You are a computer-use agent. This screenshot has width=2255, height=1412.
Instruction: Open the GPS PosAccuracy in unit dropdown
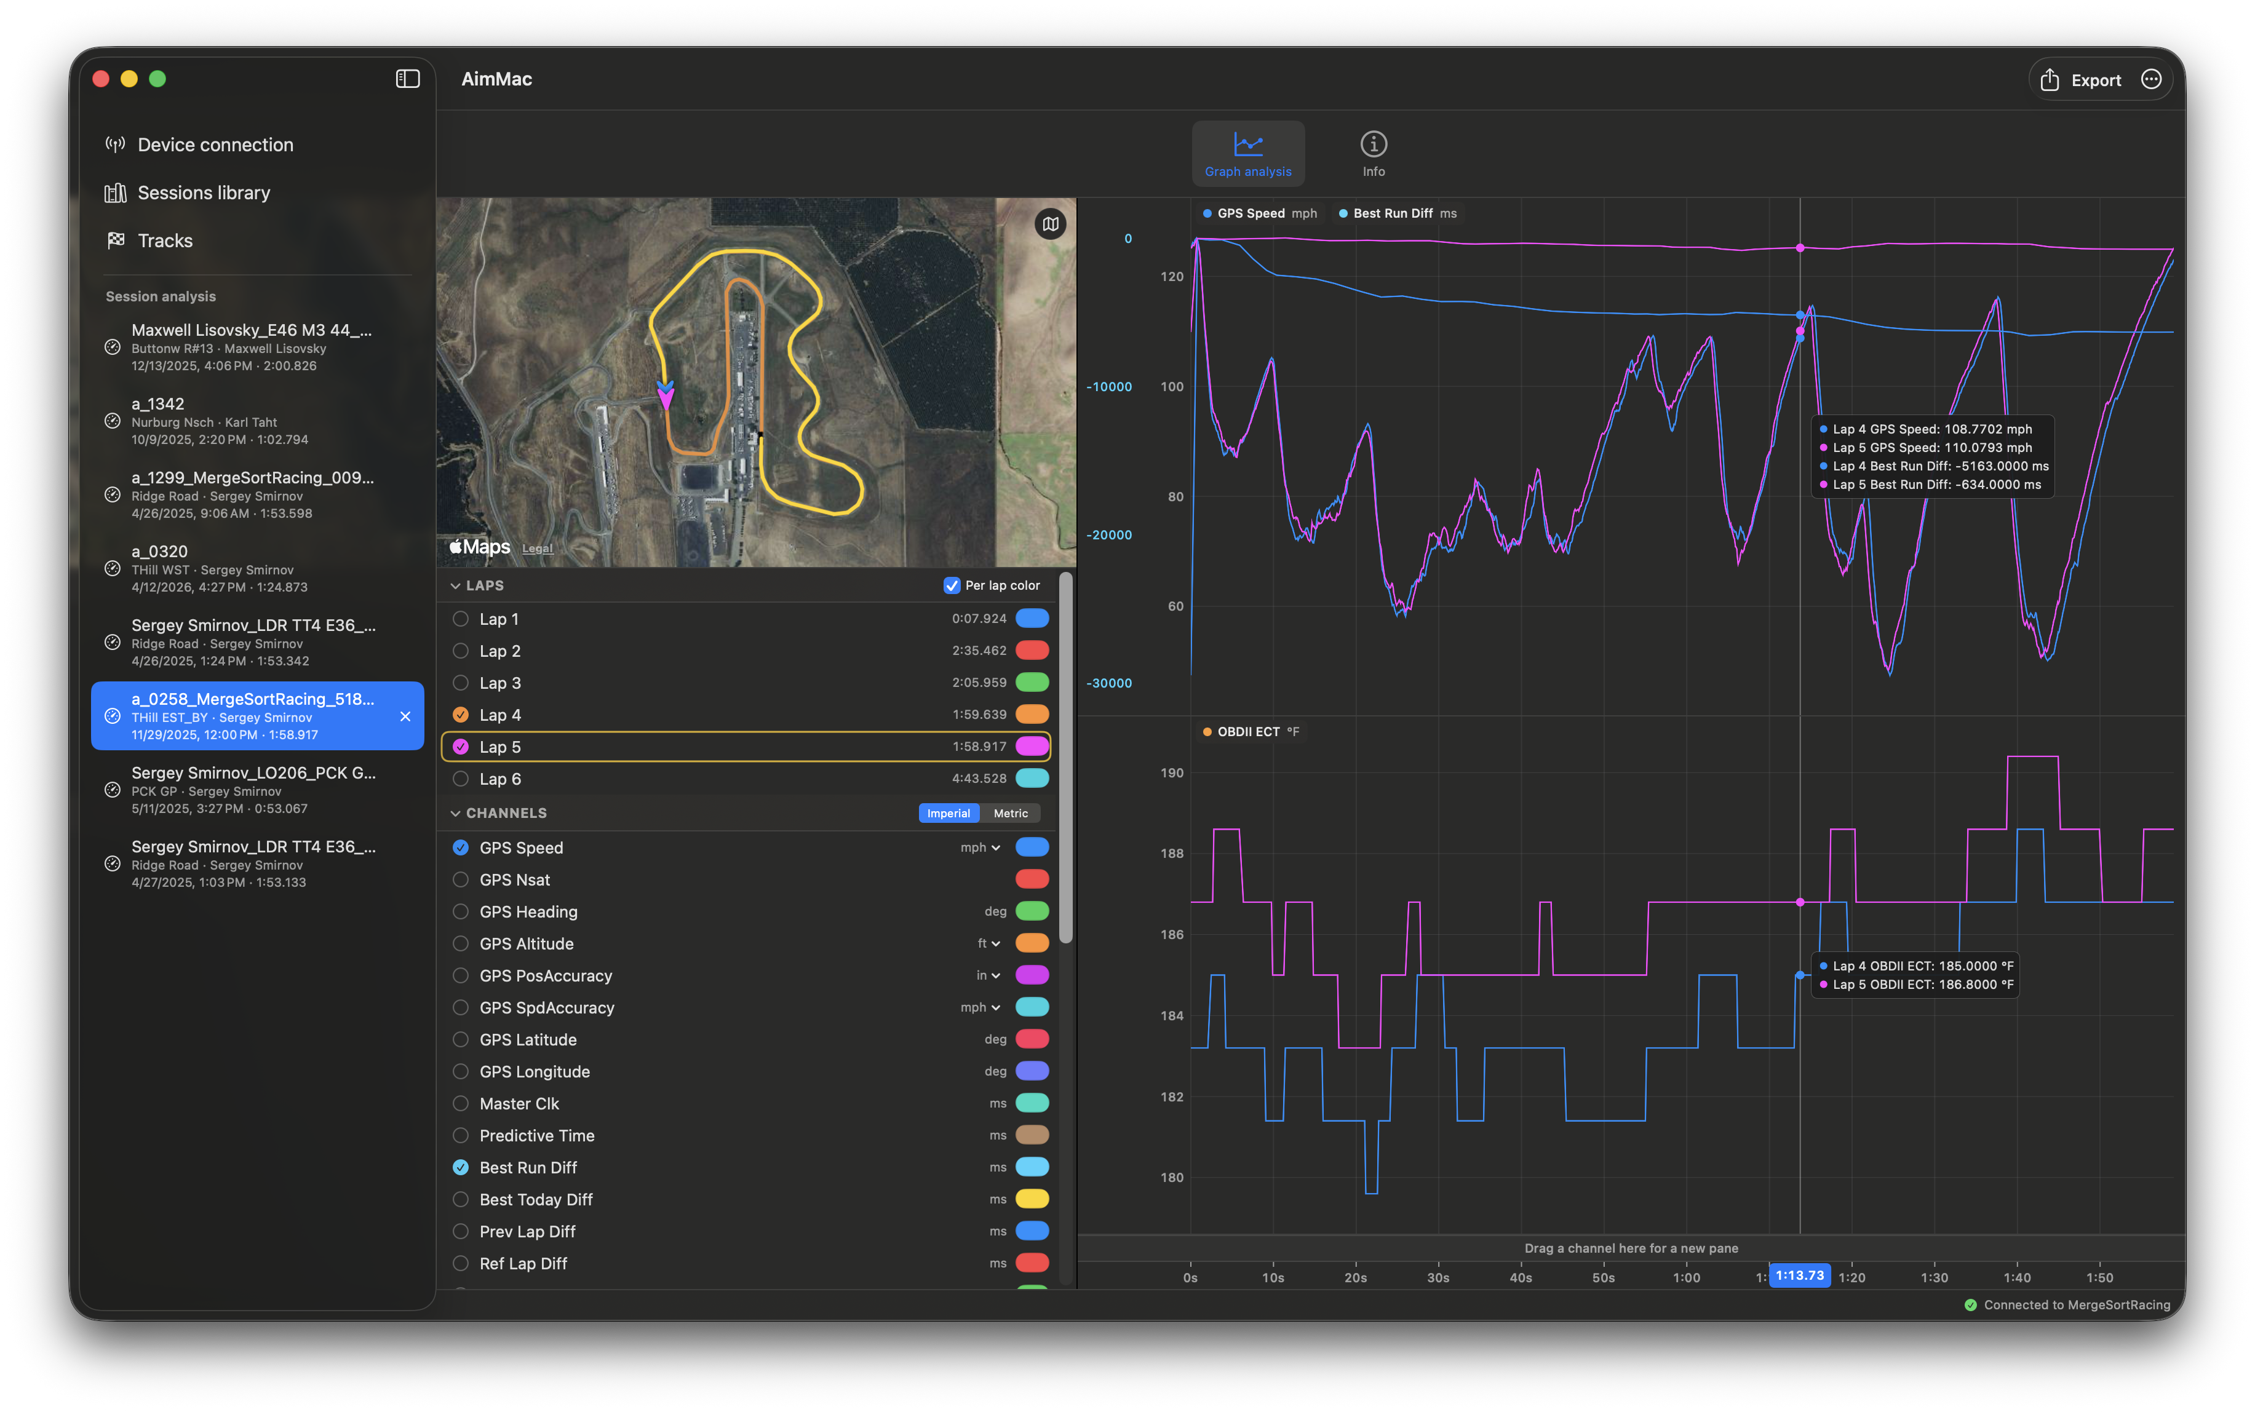point(988,976)
